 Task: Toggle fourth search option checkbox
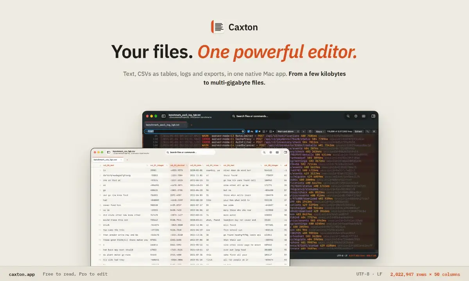[x=270, y=131]
